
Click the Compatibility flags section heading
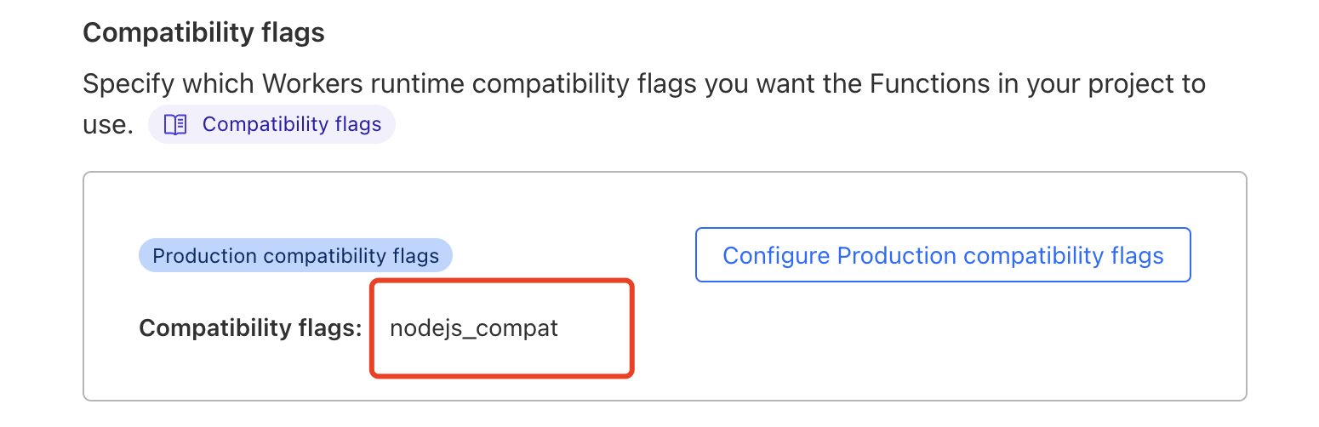[x=203, y=33]
